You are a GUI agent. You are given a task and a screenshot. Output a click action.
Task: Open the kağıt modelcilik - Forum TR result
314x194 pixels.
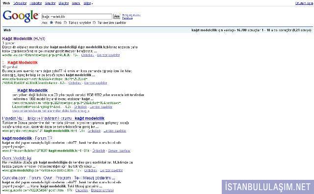(x=27, y=138)
